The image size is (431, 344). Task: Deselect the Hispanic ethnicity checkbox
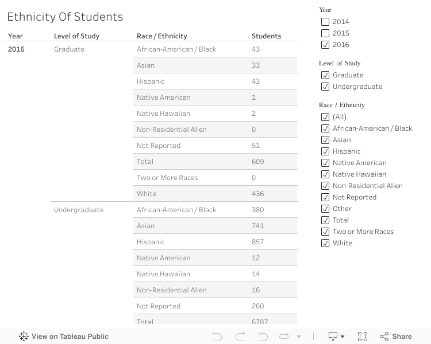pyautogui.click(x=325, y=151)
